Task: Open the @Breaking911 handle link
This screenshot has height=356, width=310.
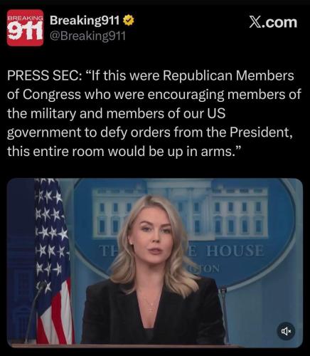Action: (87, 36)
